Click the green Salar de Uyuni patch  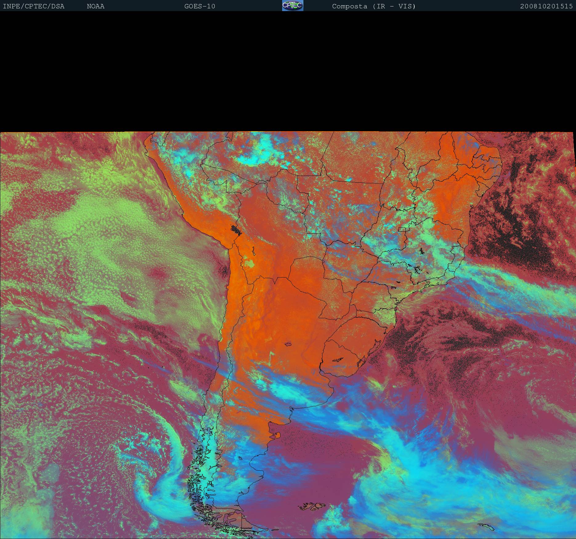[x=249, y=264]
